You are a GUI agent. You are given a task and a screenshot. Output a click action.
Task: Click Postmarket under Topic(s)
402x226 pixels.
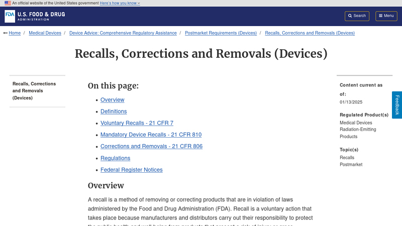351,165
